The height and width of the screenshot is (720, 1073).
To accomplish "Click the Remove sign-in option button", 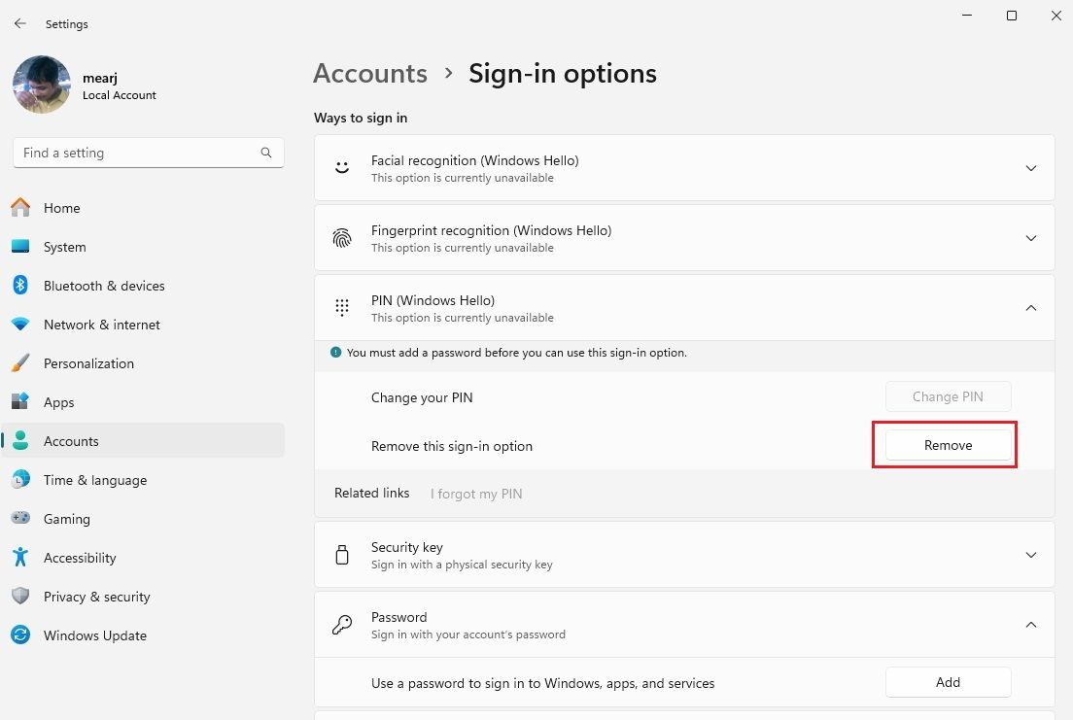I will pos(948,444).
